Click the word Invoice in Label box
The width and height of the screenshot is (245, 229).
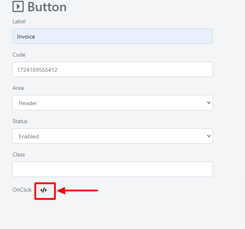click(x=26, y=36)
